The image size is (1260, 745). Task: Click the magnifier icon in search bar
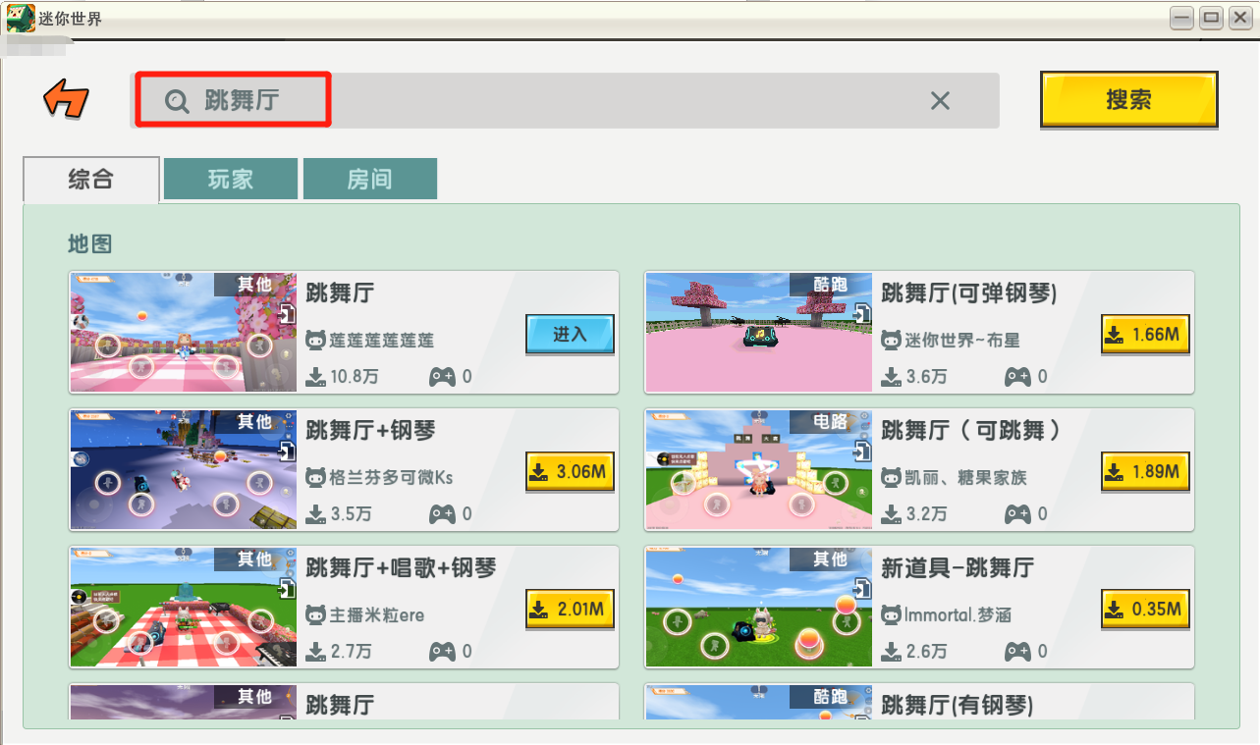click(177, 100)
